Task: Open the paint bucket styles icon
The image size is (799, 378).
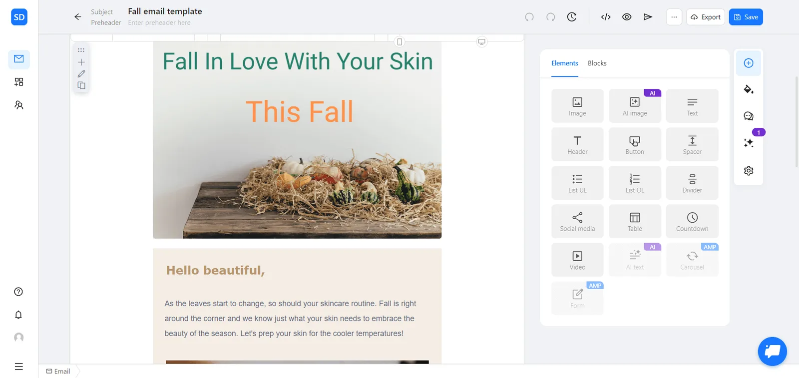Action: click(749, 89)
